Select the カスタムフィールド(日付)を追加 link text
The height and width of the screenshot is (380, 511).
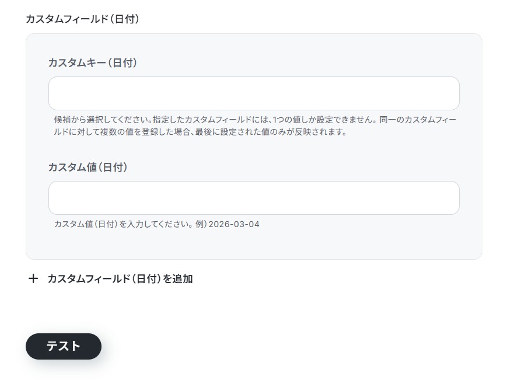[x=120, y=279]
